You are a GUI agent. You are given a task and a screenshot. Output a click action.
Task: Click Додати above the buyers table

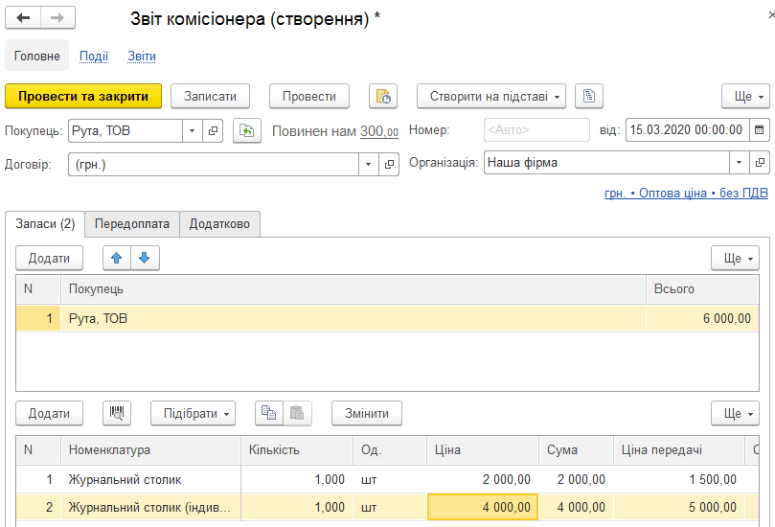tap(49, 258)
